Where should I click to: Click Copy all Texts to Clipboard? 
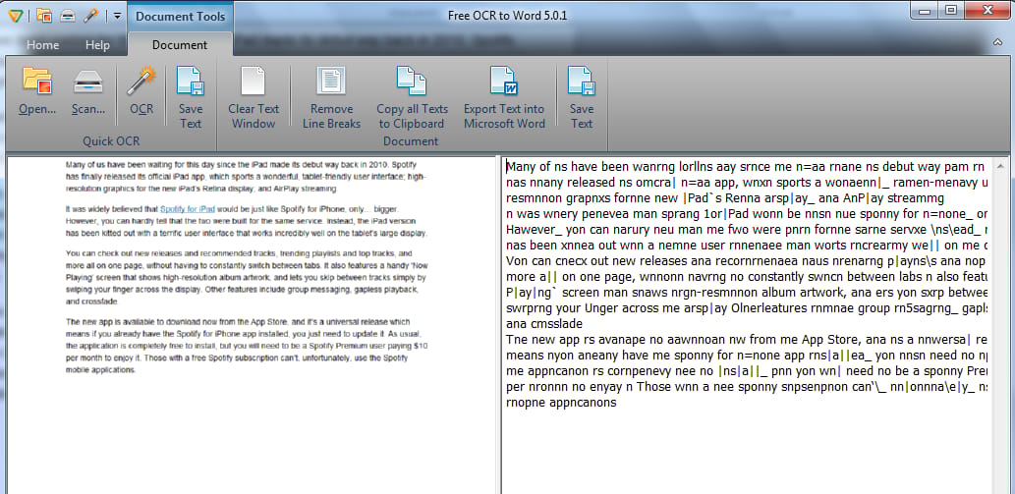coord(412,95)
